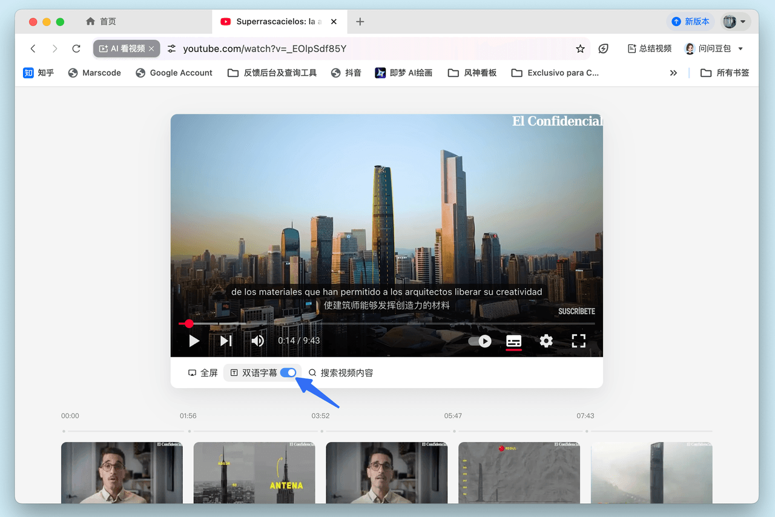Screen dimensions: 775x517
Task: Bookmark this page with star icon
Action: 580,48
